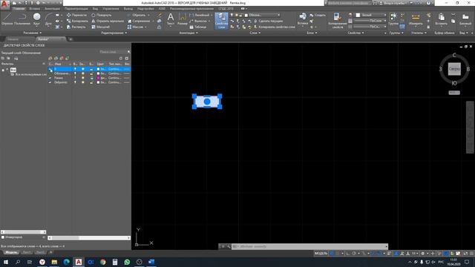The height and width of the screenshot is (267, 475).
Task: Click the magenta color swatch of layer Рамка
Action: [x=98, y=78]
